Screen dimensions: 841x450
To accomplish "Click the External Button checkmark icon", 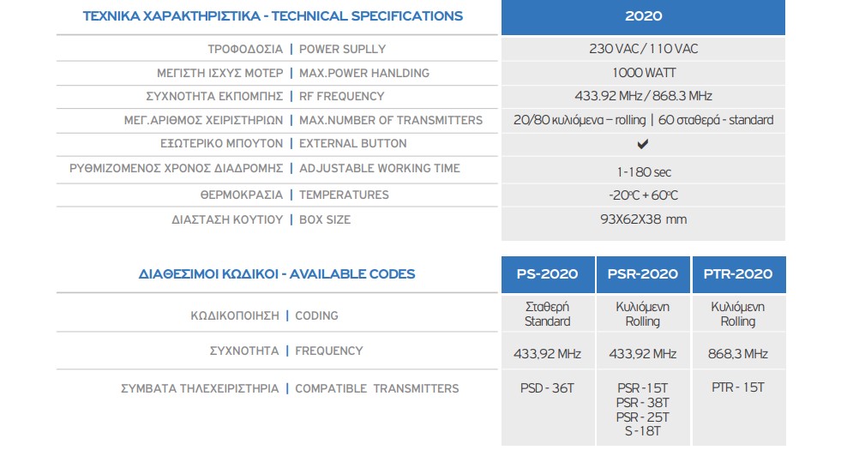I will tap(643, 144).
